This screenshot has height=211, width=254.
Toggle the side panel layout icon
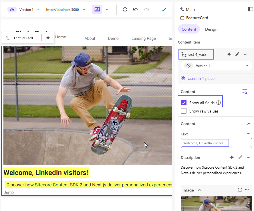(251, 9)
